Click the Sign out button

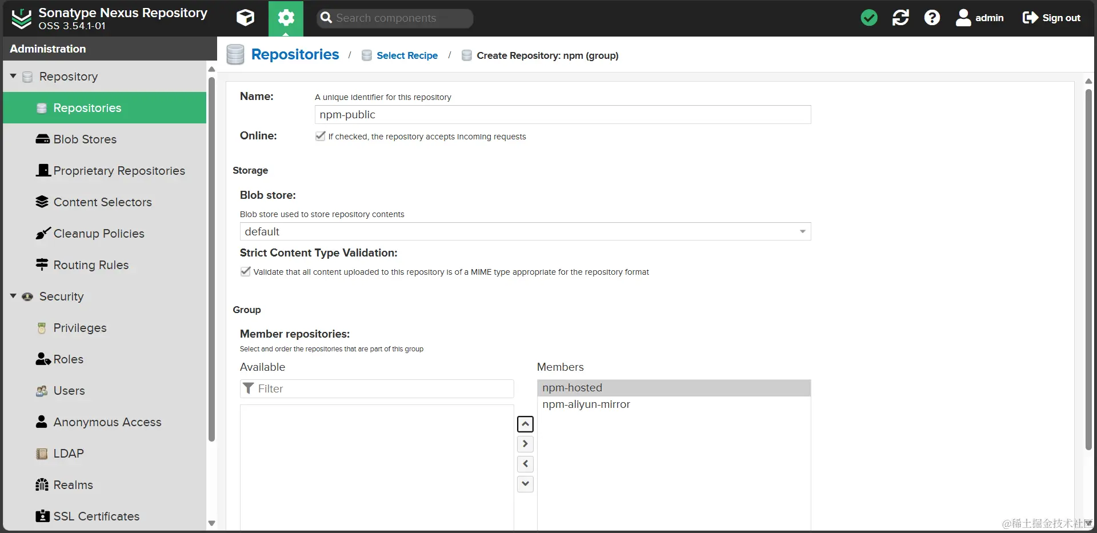(x=1051, y=18)
